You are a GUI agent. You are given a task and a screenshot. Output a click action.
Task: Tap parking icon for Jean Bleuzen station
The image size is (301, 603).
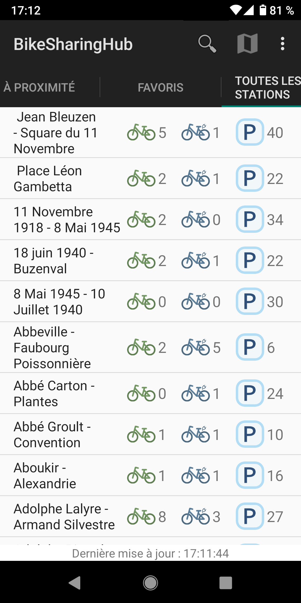pyautogui.click(x=250, y=132)
